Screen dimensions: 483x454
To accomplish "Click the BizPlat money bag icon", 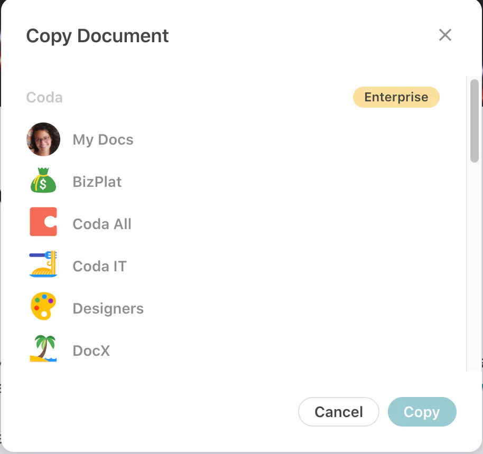I will click(x=43, y=182).
